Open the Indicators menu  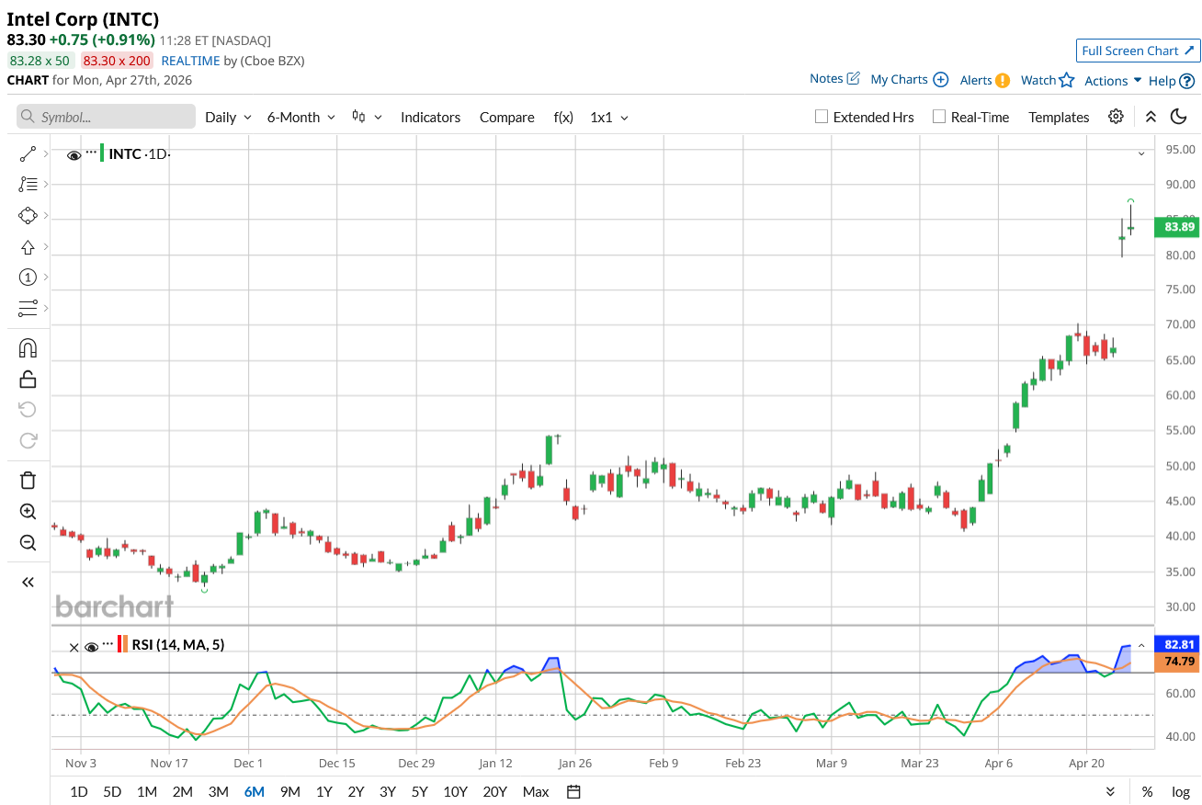click(430, 118)
